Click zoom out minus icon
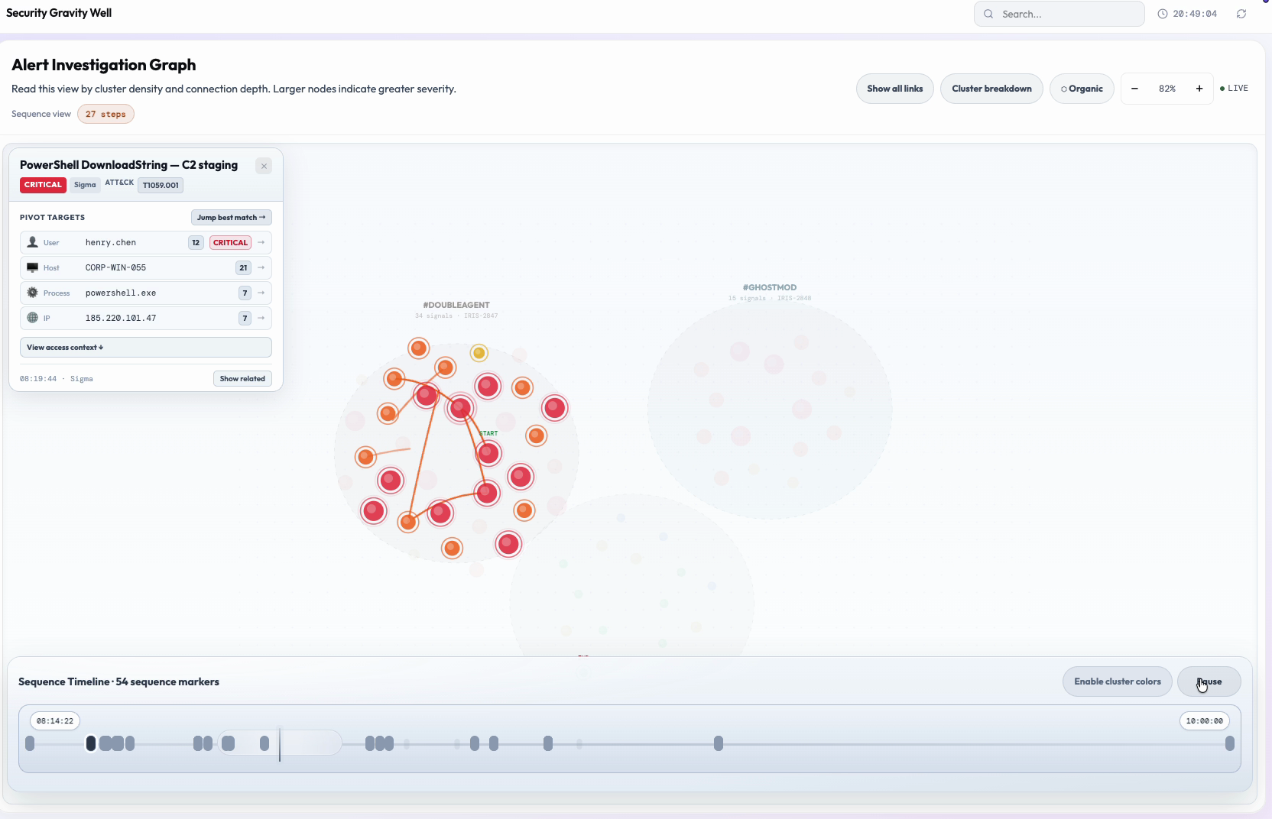This screenshot has width=1272, height=819. click(x=1134, y=89)
